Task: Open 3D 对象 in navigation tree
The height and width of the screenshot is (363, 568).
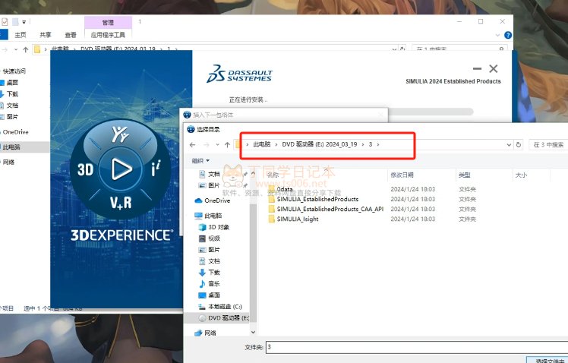Action: point(219,227)
